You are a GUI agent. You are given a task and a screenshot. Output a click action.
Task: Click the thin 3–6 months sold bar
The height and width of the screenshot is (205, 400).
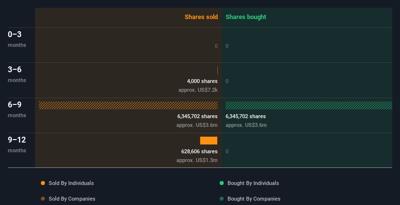217,70
